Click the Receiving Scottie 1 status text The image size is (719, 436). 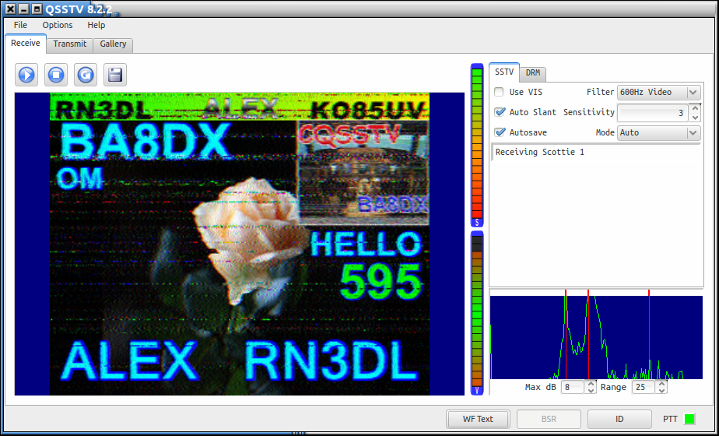pos(540,152)
